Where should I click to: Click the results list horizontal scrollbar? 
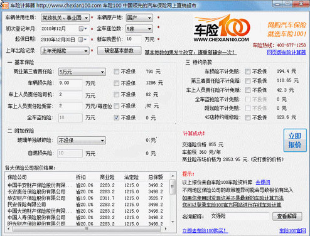tap(87, 228)
